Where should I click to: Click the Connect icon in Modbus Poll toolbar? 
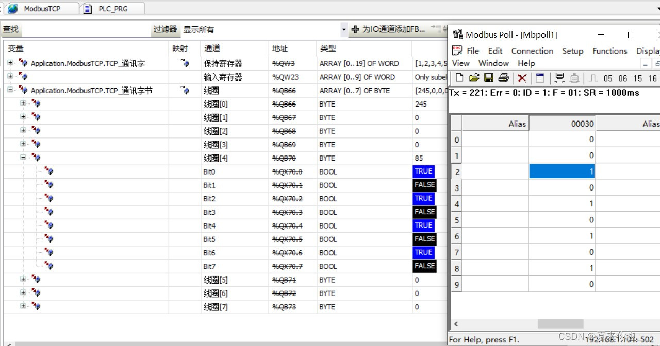click(x=559, y=78)
